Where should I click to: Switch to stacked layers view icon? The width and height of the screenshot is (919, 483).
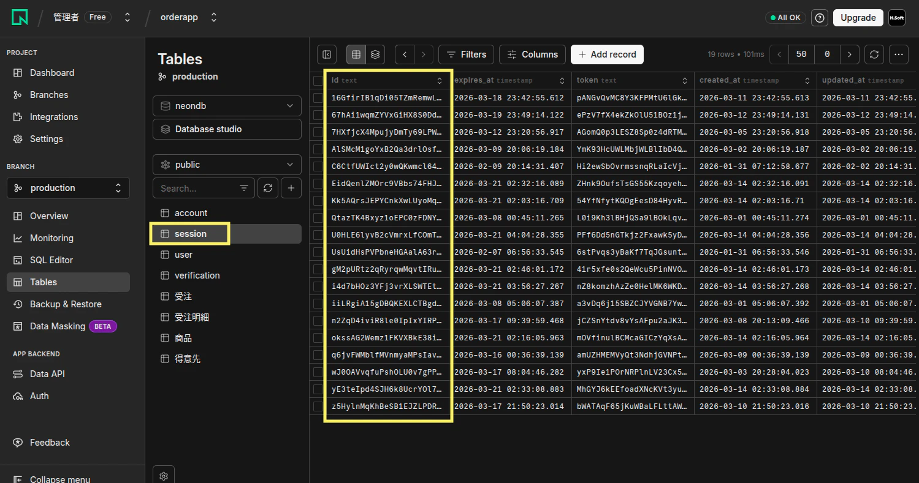click(375, 54)
